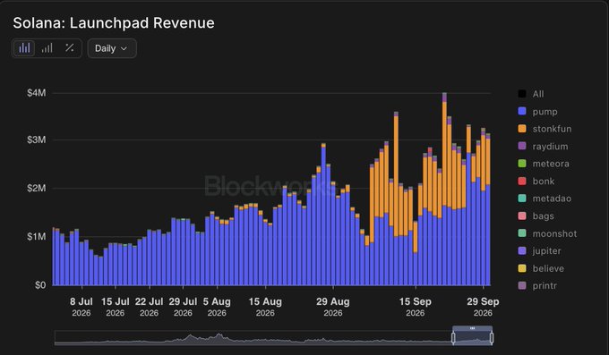Click the metadao legend label
609x355 pixels.
pyautogui.click(x=552, y=199)
